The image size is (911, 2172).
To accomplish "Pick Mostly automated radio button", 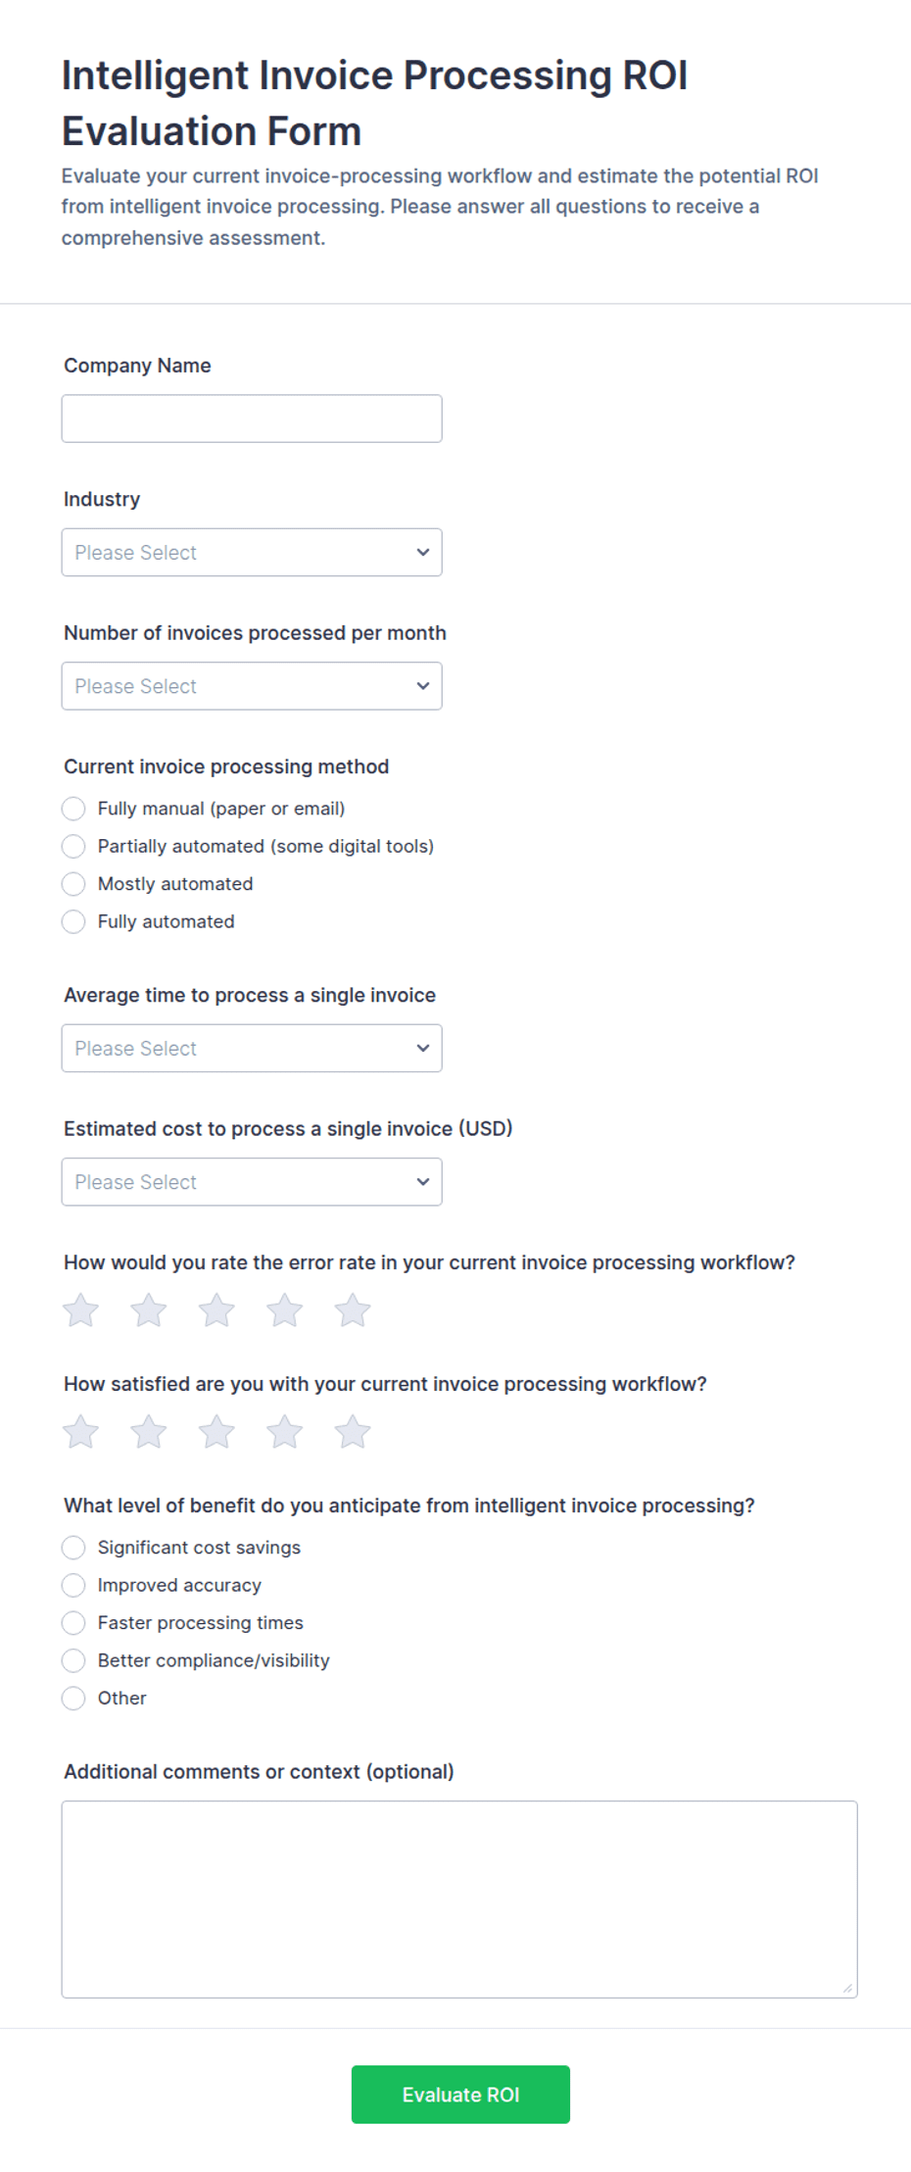I will point(73,884).
